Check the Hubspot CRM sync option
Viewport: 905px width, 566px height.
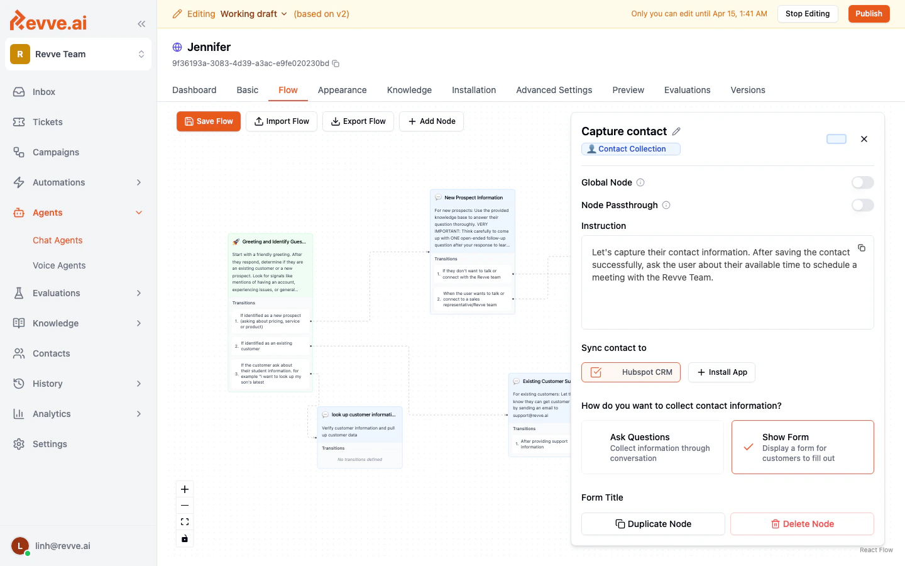(631, 372)
